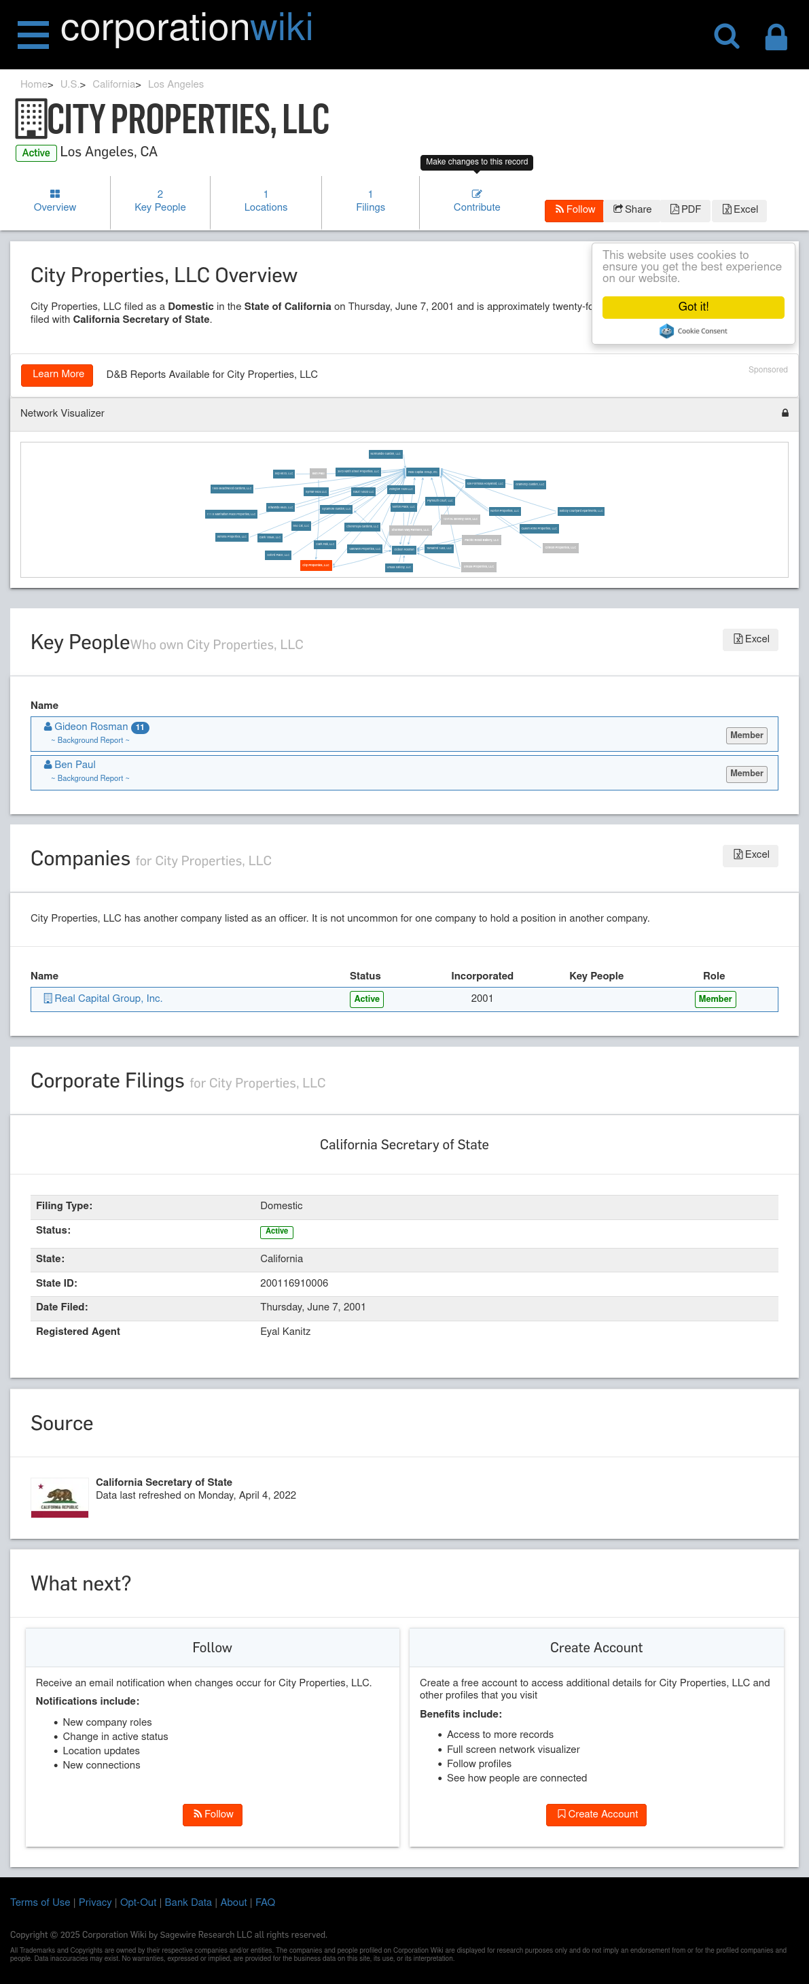Click the Share button

(x=632, y=210)
